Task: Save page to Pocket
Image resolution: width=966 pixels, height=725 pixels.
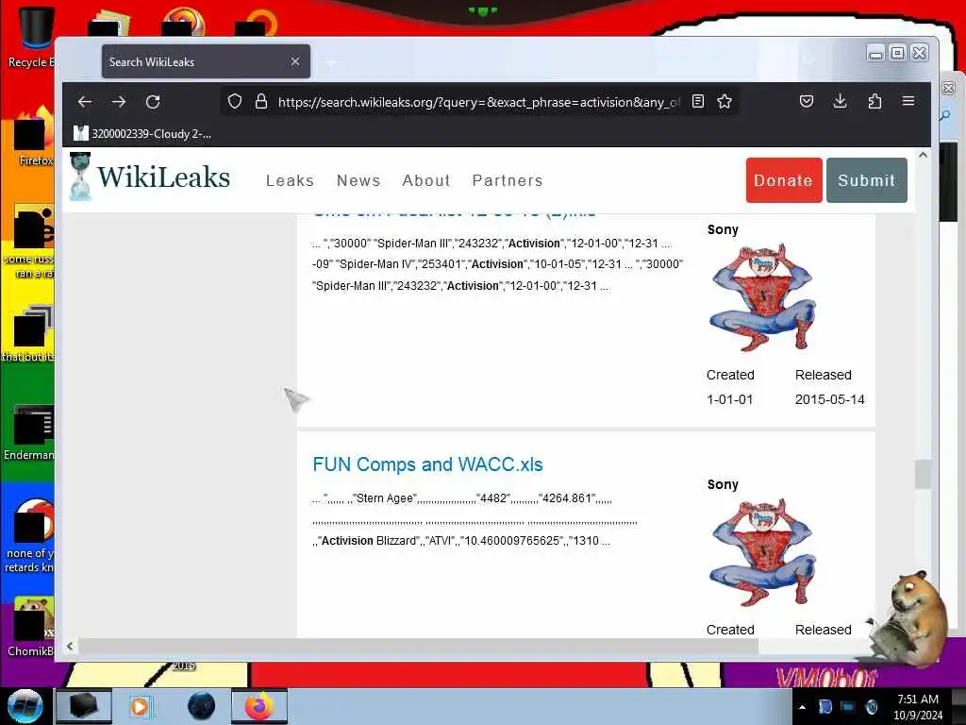Action: point(806,101)
